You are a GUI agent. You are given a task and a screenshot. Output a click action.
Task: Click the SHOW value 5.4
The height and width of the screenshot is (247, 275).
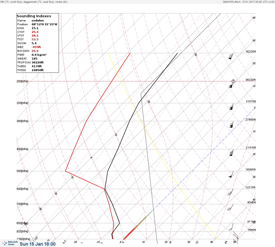34,43
